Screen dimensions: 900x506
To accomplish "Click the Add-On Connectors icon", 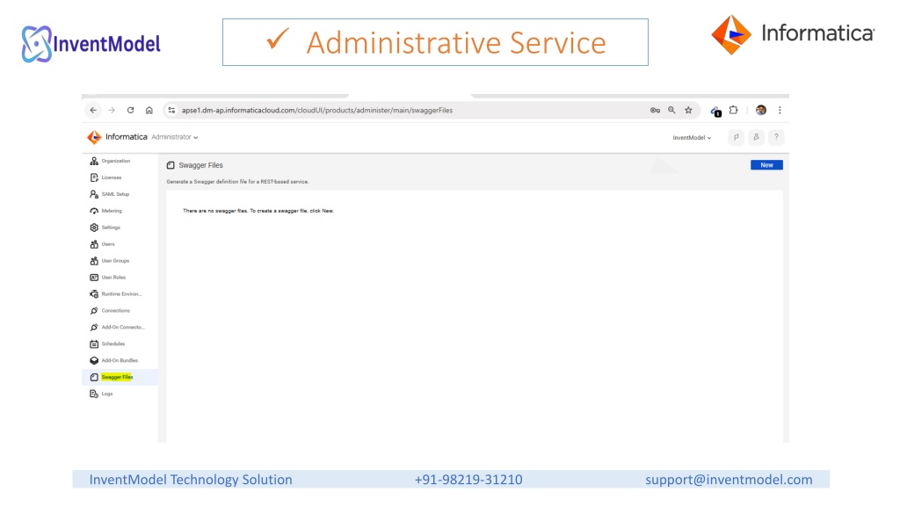I will tap(94, 328).
